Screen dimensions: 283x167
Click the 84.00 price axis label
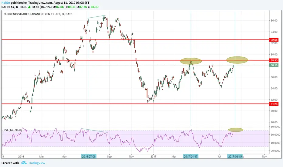(x=274, y=88)
